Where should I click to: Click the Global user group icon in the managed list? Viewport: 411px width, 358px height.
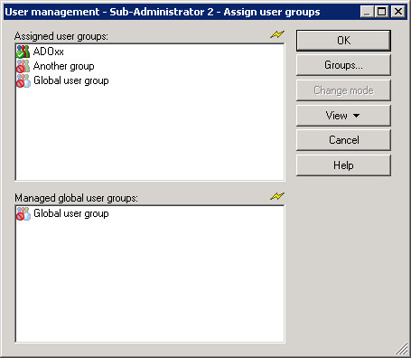pyautogui.click(x=23, y=213)
